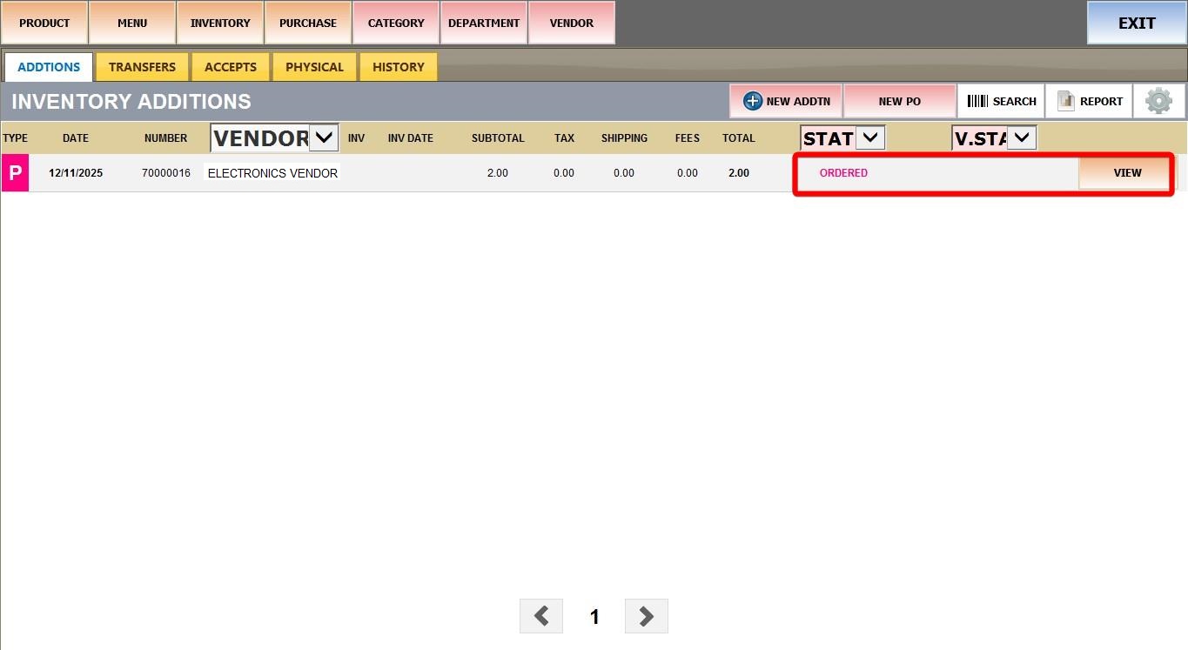Open the Report button

1089,101
